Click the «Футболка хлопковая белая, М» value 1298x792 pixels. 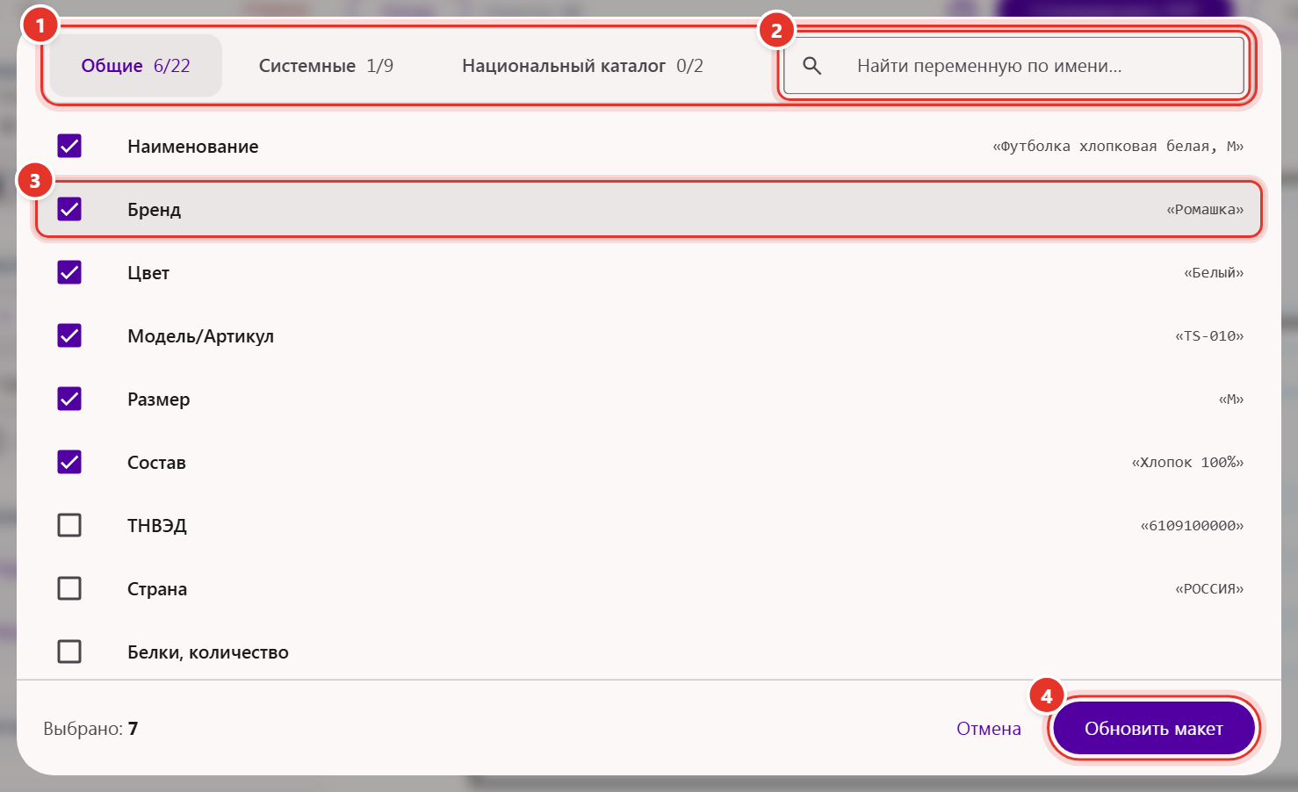(1118, 147)
